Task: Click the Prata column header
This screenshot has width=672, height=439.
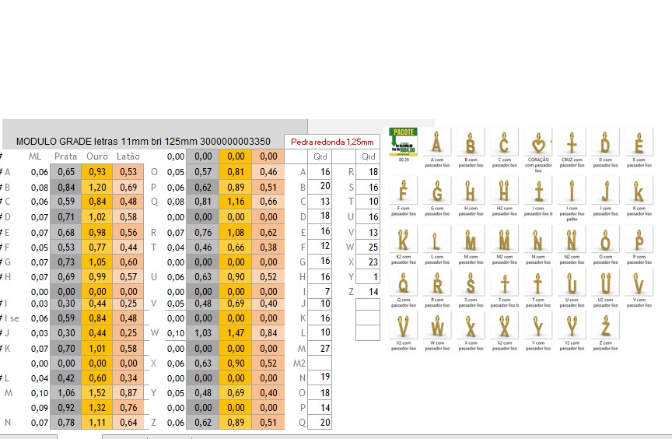Action: 65,156
